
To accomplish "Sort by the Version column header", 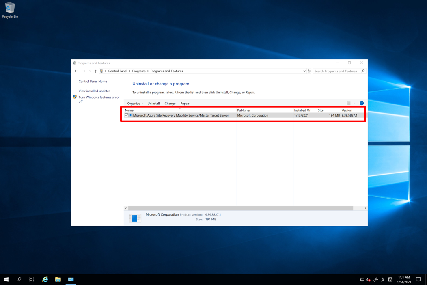I will pos(352,110).
